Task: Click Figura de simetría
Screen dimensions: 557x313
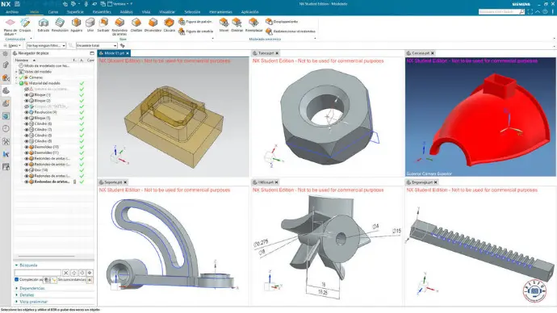Action: coord(195,31)
